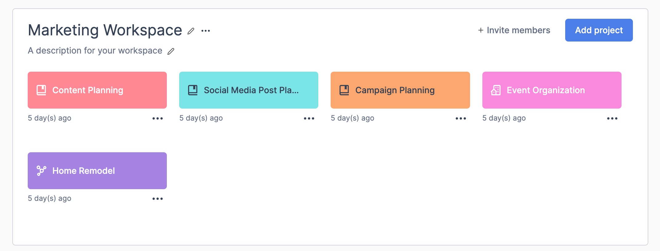
Task: Click the Add project button
Action: pyautogui.click(x=599, y=30)
